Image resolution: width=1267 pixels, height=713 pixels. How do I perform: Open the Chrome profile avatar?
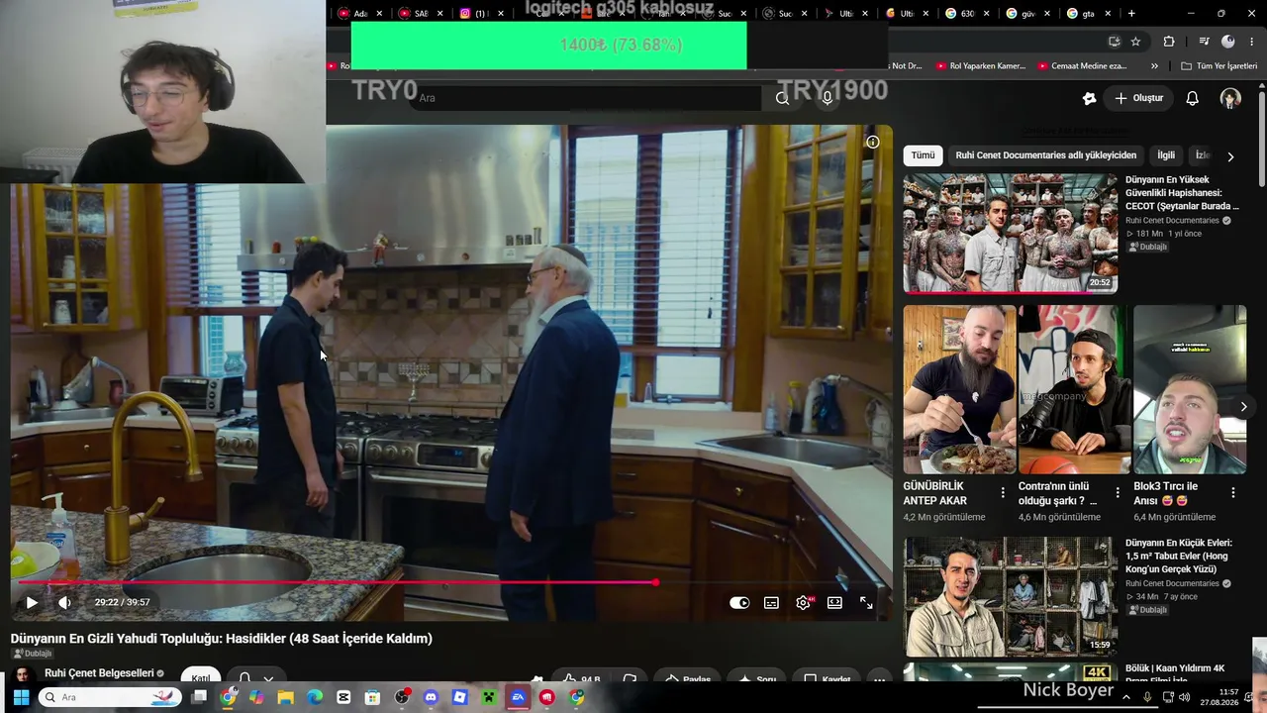(x=1228, y=42)
